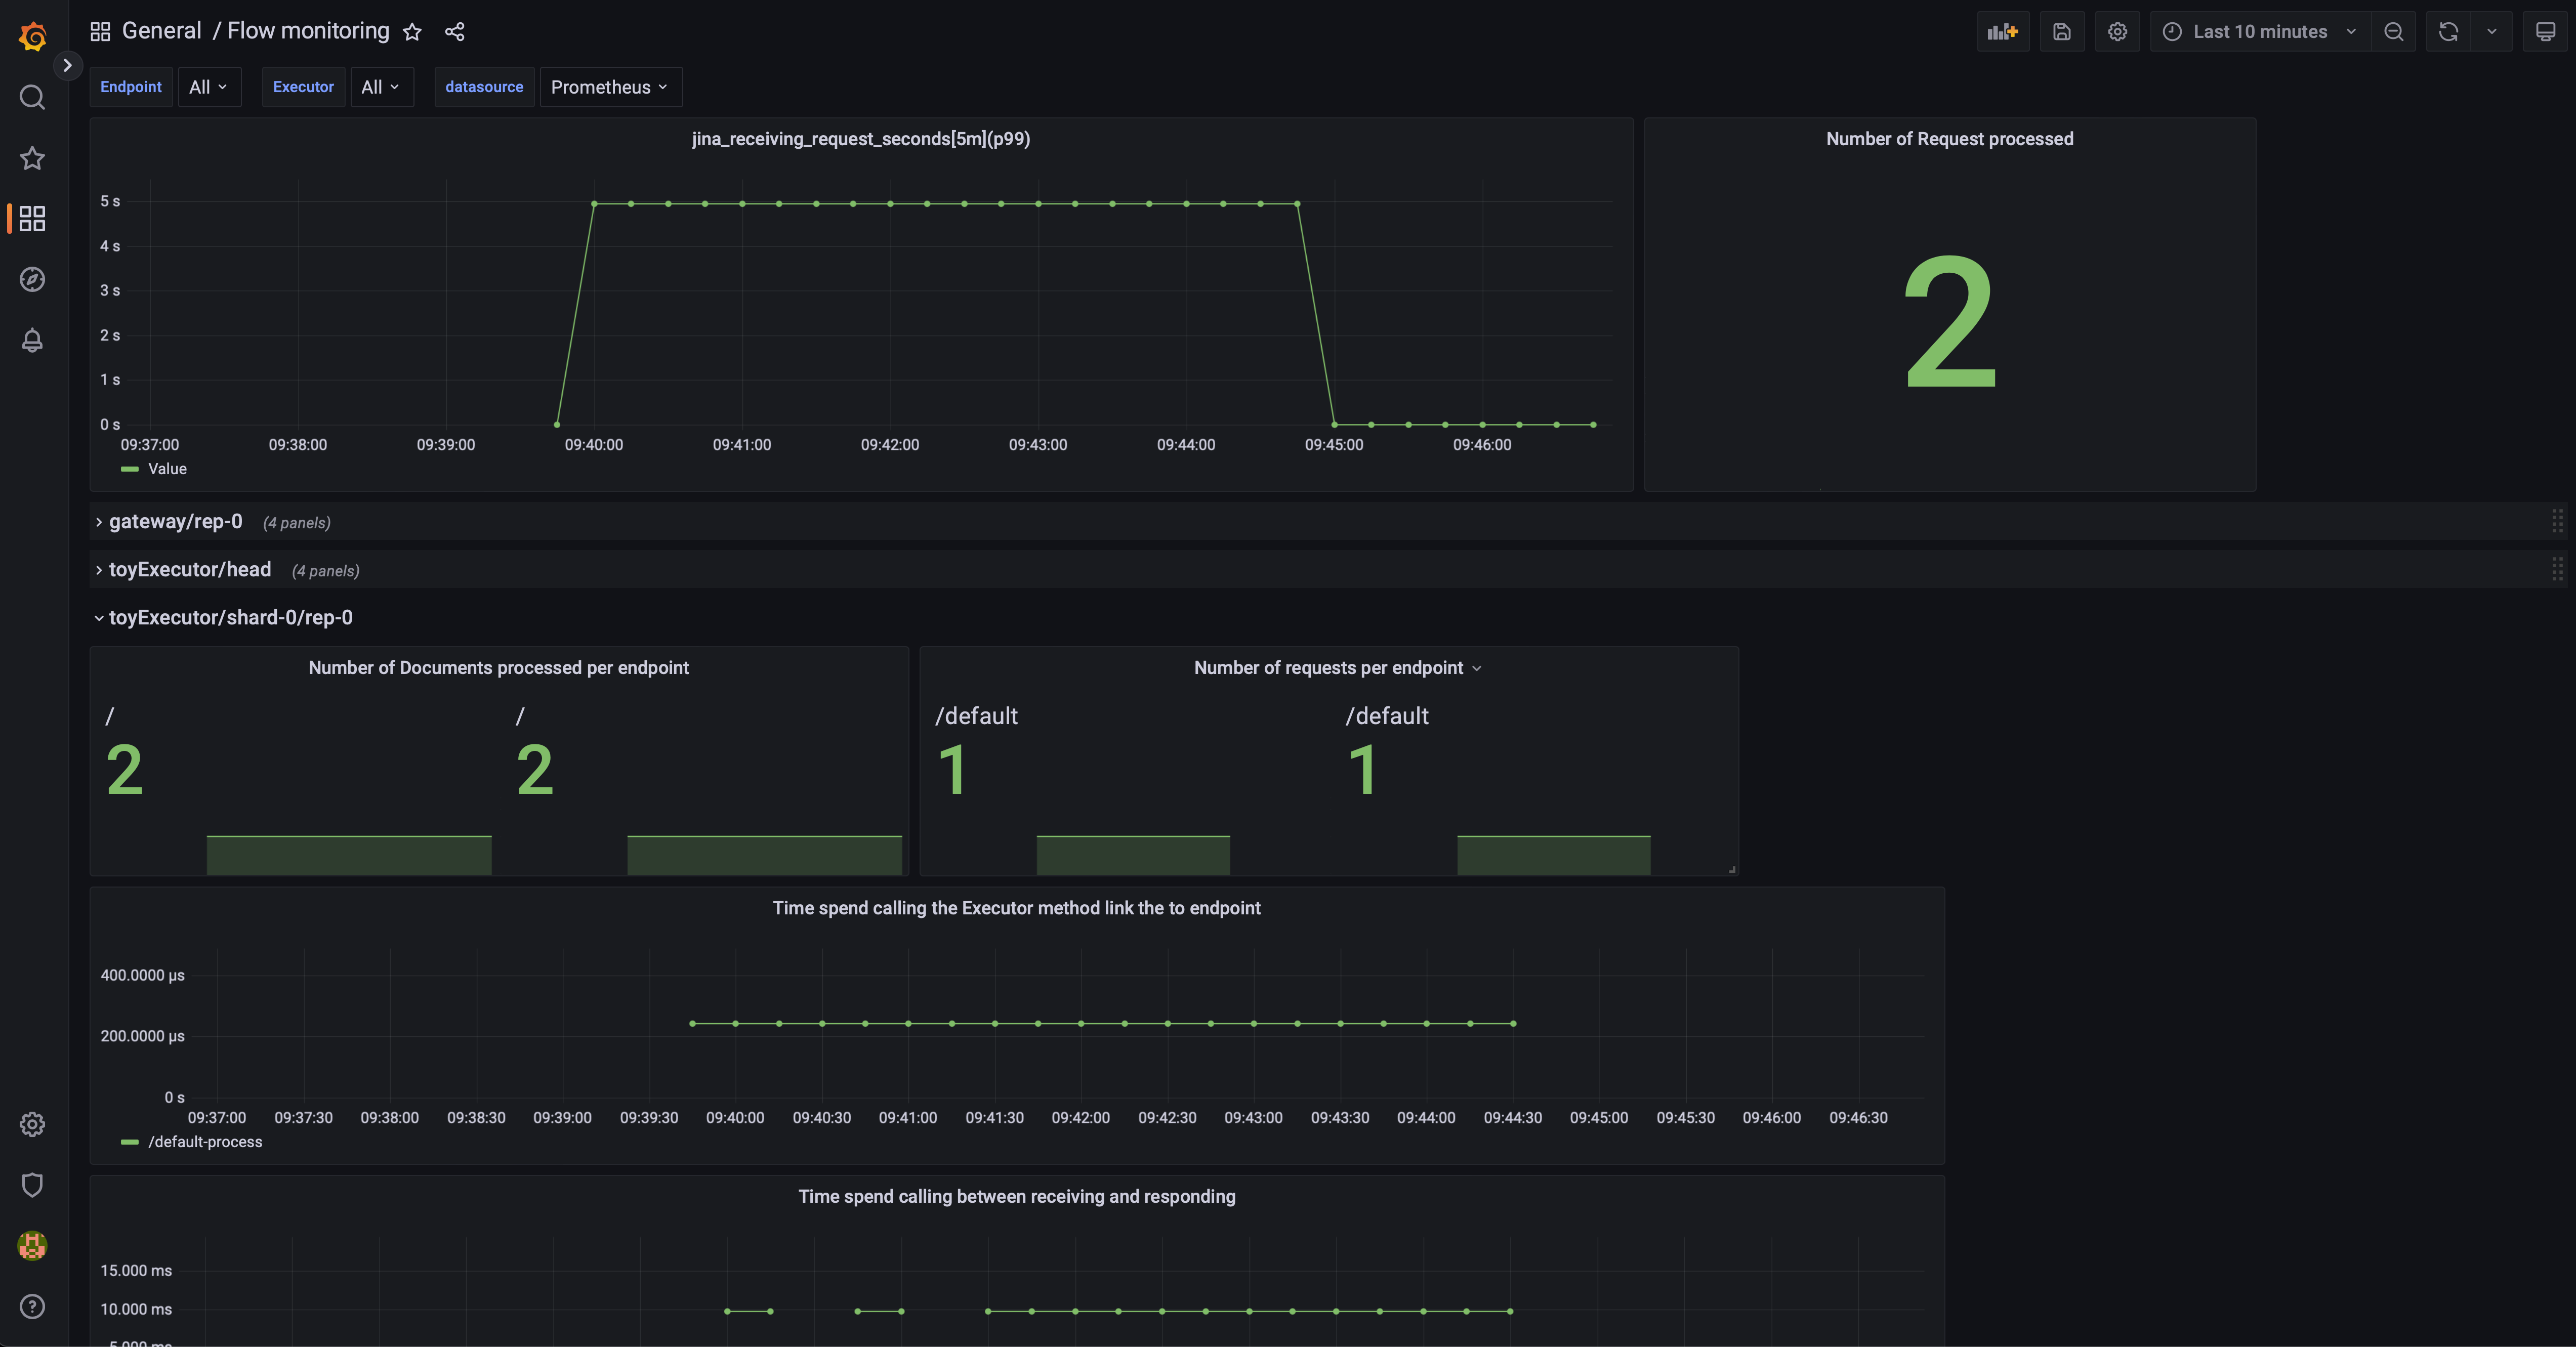Open Alerting bell in the sidebar
2576x1347 pixels.
point(32,340)
